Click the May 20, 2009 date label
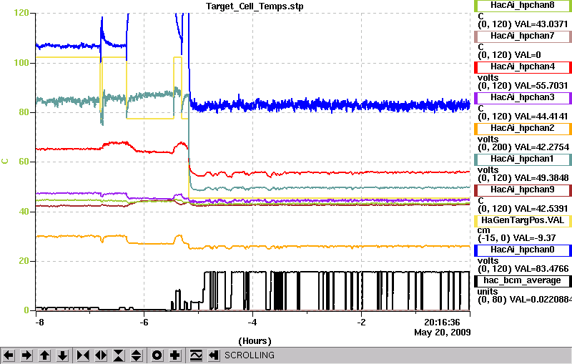Screen dimensions: 572x364 tap(442, 333)
